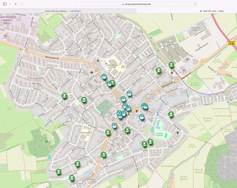The width and height of the screenshot is (237, 188).
Task: Go back to the previous page
Action: click(16, 4)
